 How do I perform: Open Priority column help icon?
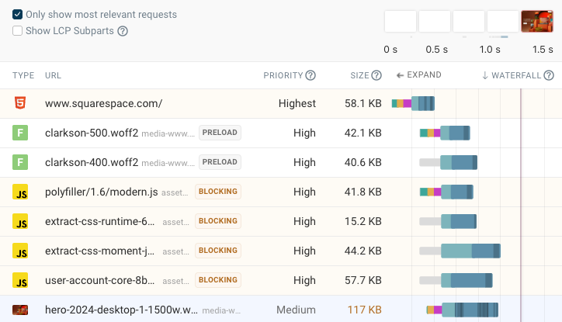(310, 75)
